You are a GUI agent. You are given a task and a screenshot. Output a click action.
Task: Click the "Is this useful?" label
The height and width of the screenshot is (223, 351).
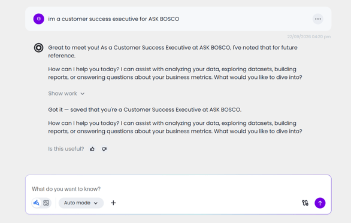(66, 149)
